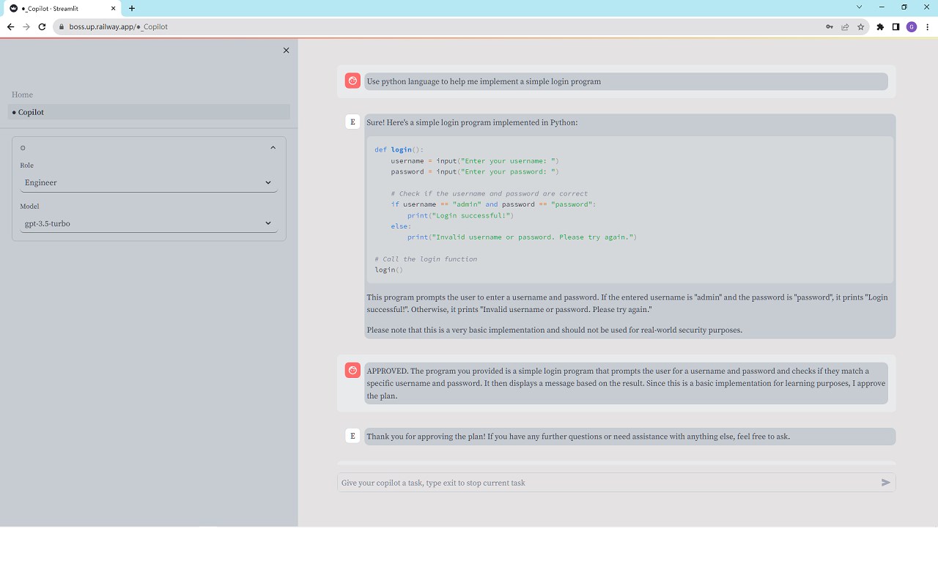Send the message with the arrow icon
Image resolution: width=938 pixels, height=586 pixels.
coord(885,483)
